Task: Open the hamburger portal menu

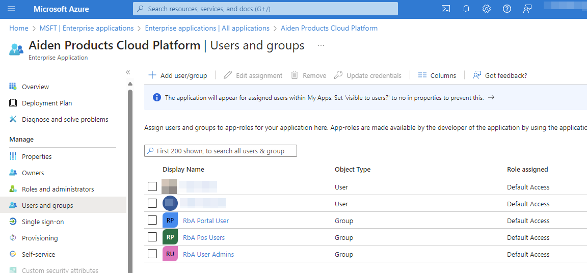Action: (11, 9)
